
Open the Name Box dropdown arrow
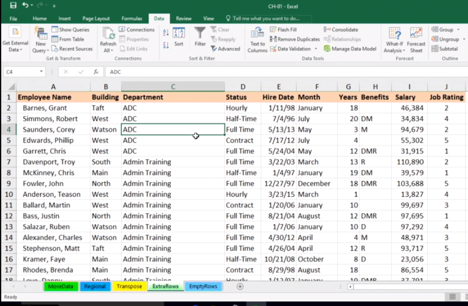(41, 72)
